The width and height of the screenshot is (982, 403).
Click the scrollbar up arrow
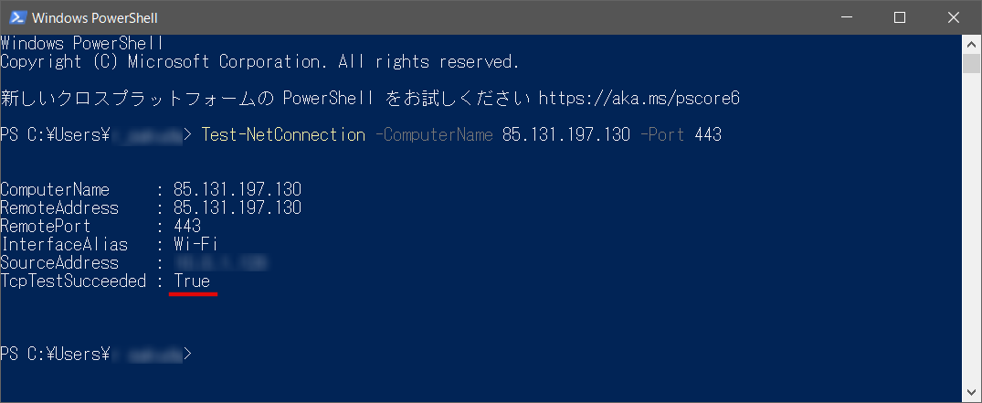pyautogui.click(x=971, y=44)
